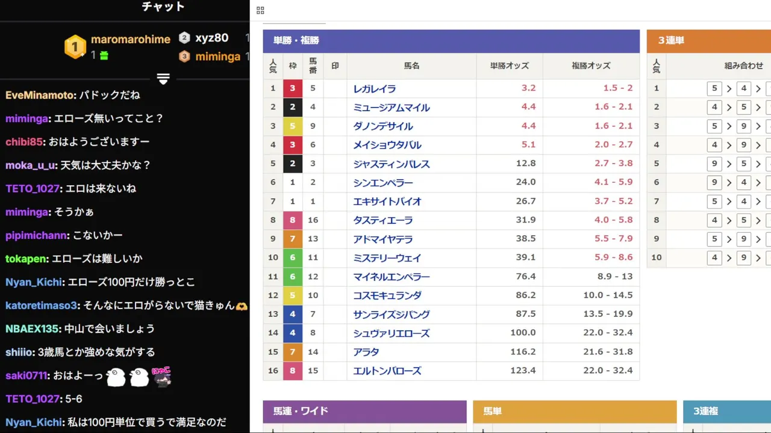Image resolution: width=771 pixels, height=433 pixels.
Task: Click the 印 mark cell for レガレイラ
Action: click(335, 88)
